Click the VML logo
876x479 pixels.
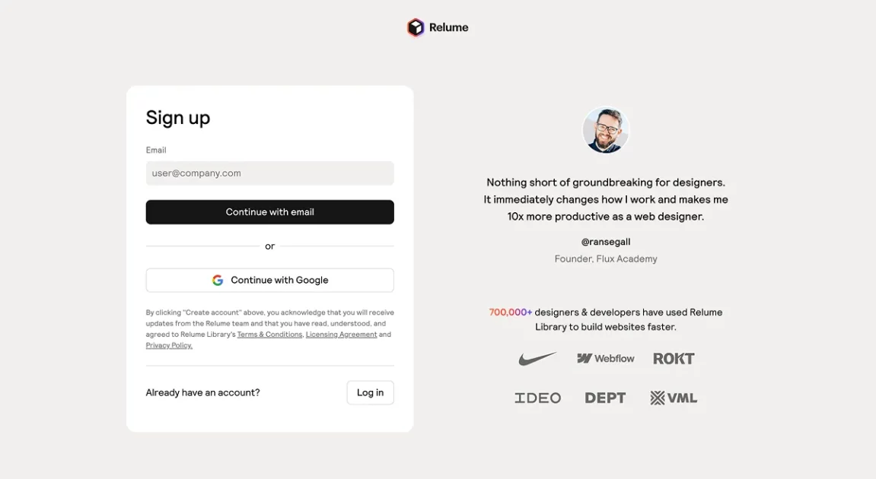coord(674,398)
